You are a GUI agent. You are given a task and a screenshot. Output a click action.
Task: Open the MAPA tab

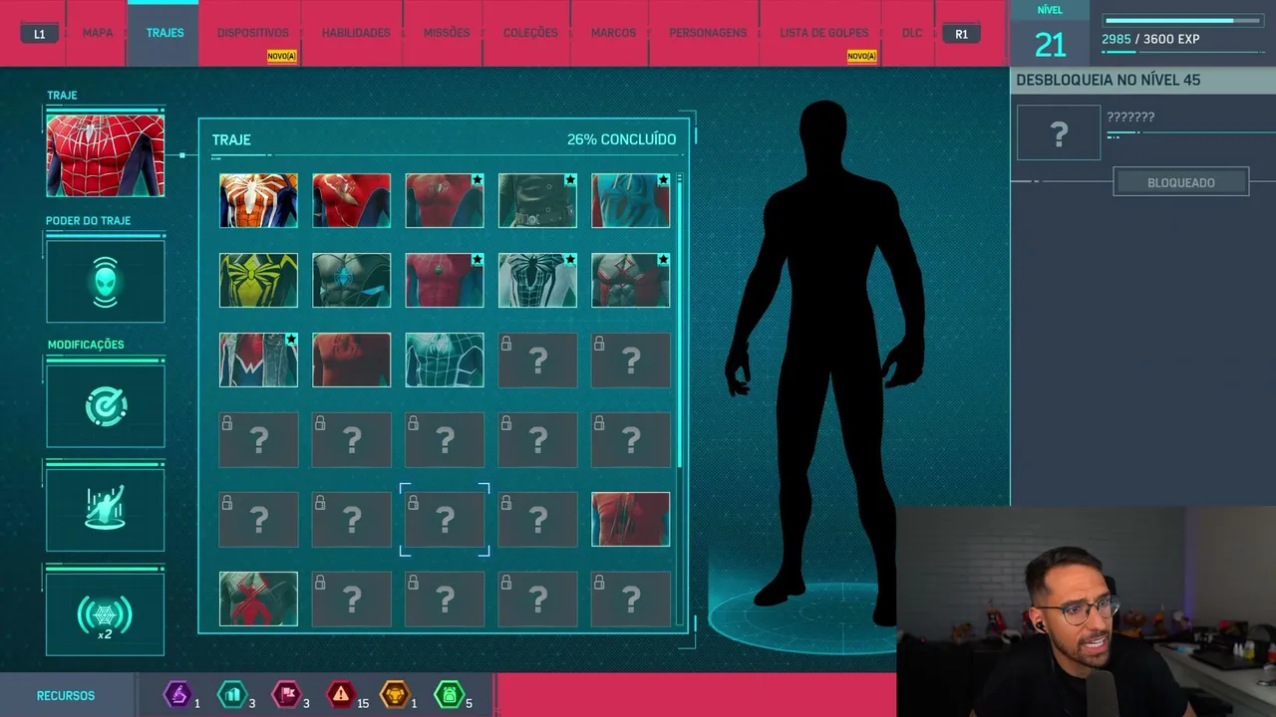pyautogui.click(x=98, y=33)
